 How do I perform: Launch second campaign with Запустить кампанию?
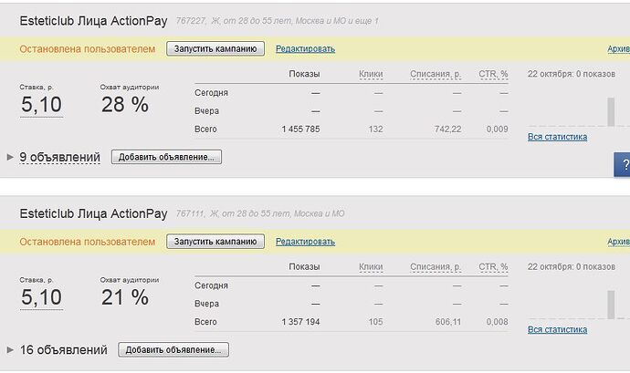[x=215, y=242]
